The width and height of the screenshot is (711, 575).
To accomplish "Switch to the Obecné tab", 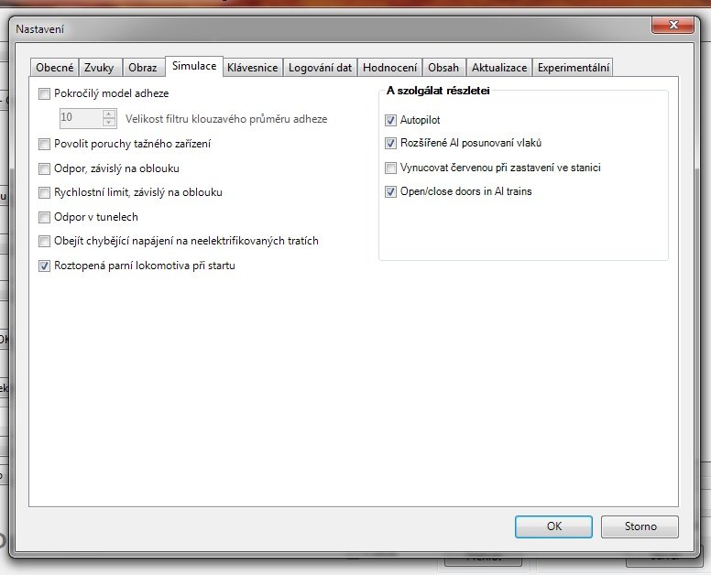I will coord(54,68).
